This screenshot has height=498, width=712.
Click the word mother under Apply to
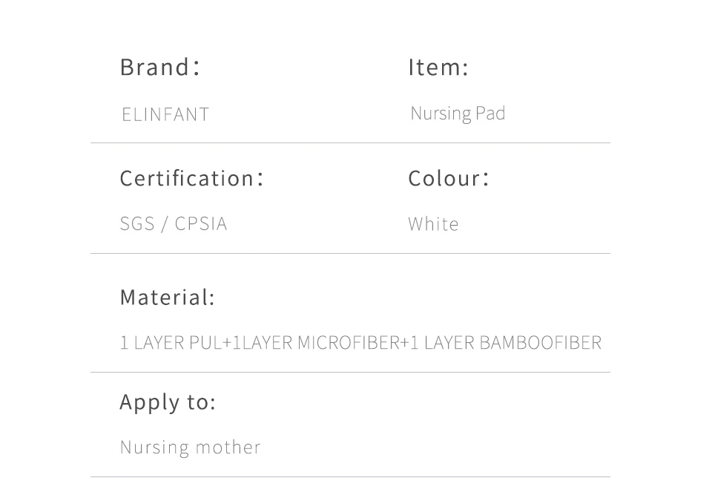[228, 448]
